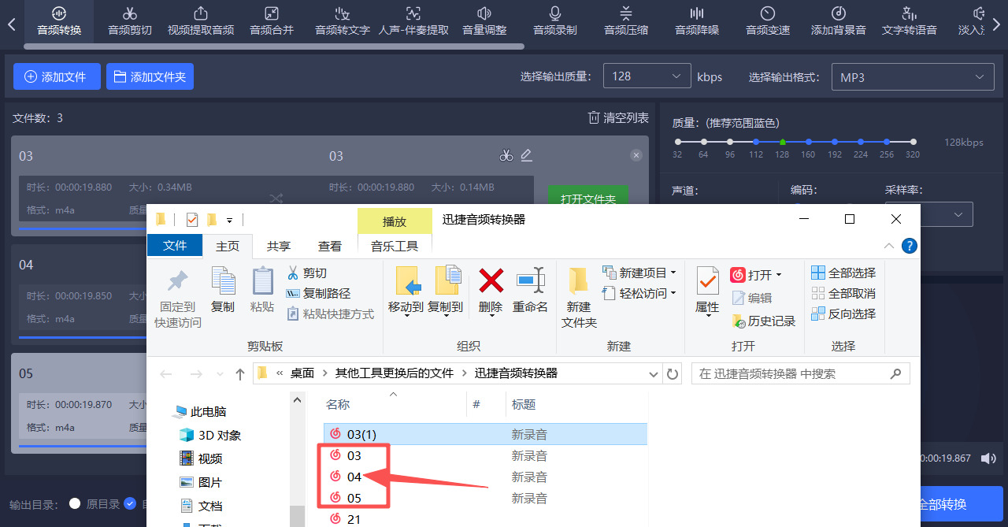Image resolution: width=1008 pixels, height=527 pixels.
Task: Select the 音量调整 volume tool
Action: click(x=484, y=21)
